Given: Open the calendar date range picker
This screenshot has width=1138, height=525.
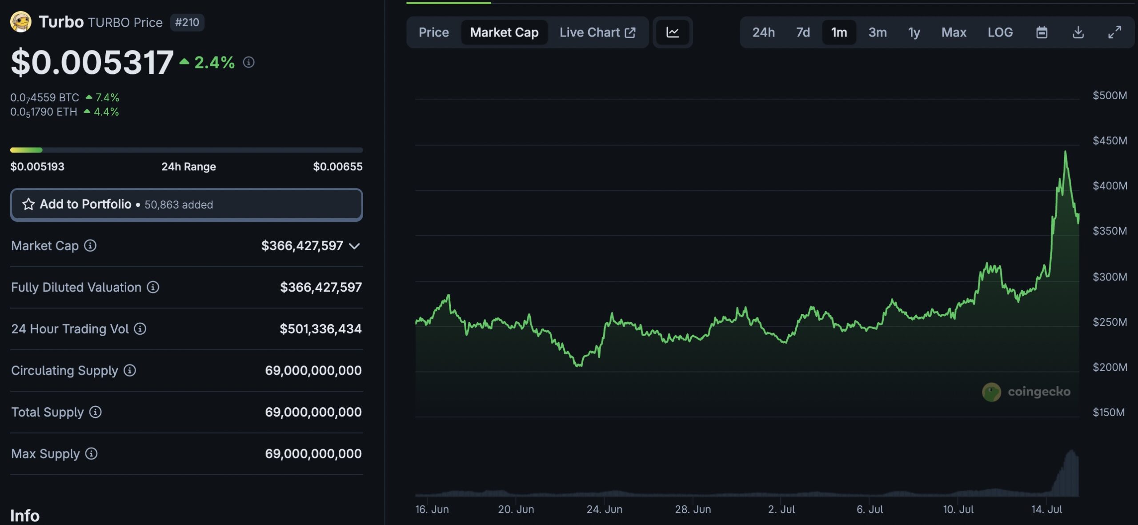Looking at the screenshot, I should [1042, 32].
